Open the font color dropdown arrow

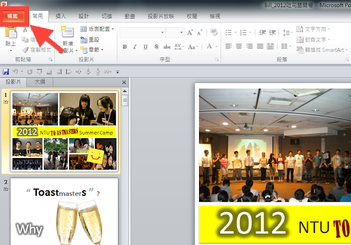tap(217, 46)
